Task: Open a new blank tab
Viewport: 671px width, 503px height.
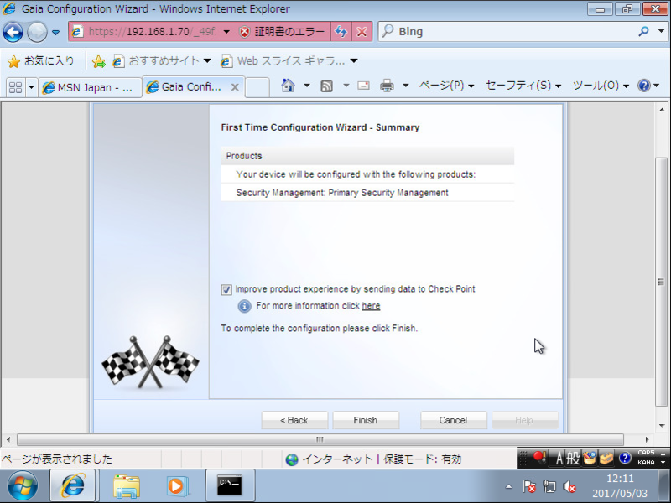Action: (257, 87)
